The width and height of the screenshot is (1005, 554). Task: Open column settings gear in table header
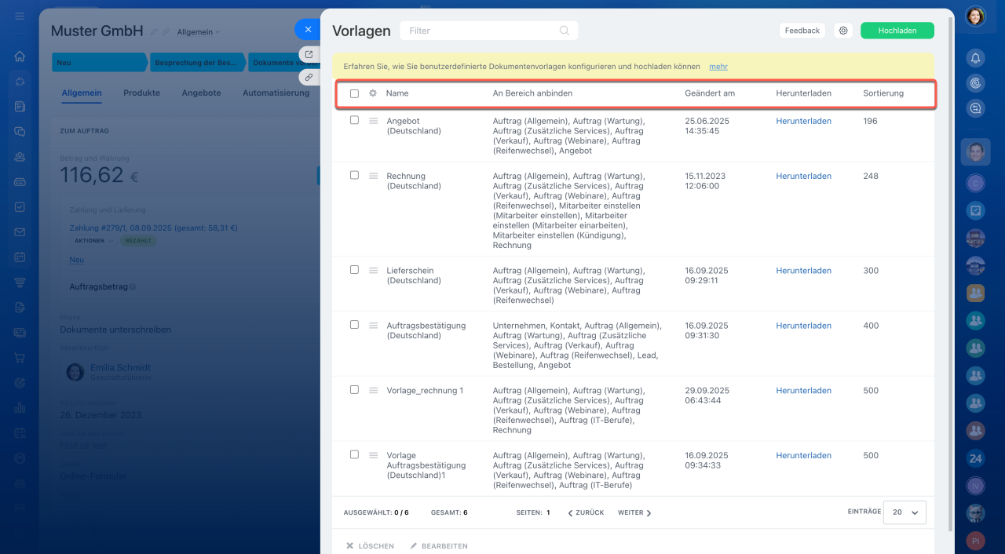tap(373, 93)
